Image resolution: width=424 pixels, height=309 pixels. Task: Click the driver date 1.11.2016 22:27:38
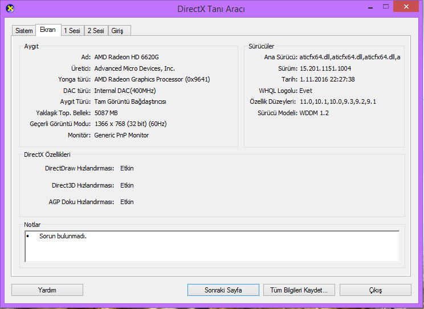pyautogui.click(x=327, y=79)
